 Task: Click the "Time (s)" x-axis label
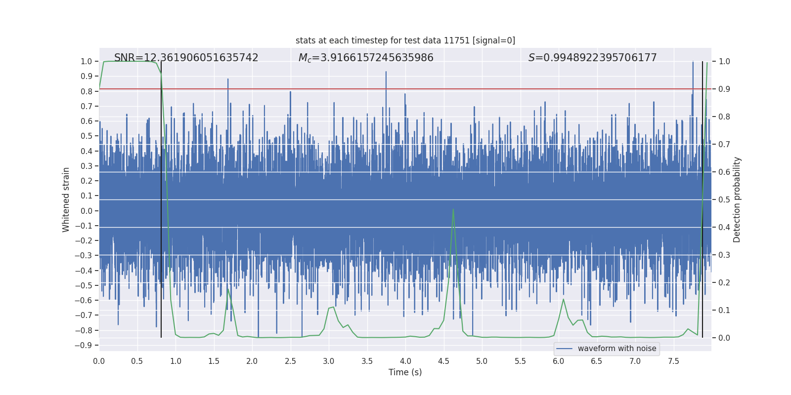coord(405,372)
